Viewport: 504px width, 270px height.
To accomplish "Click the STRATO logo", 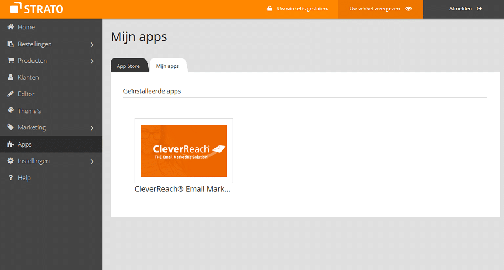I will pos(36,8).
